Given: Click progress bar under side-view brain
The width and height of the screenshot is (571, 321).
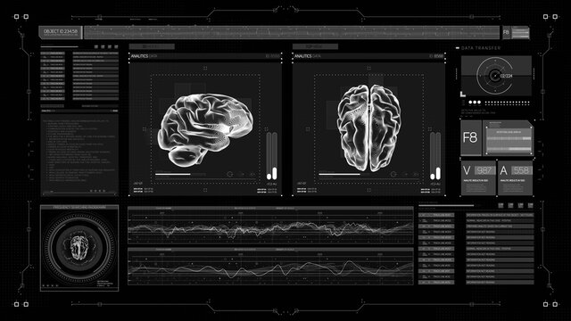Looking at the screenshot, I should pyautogui.click(x=180, y=175).
